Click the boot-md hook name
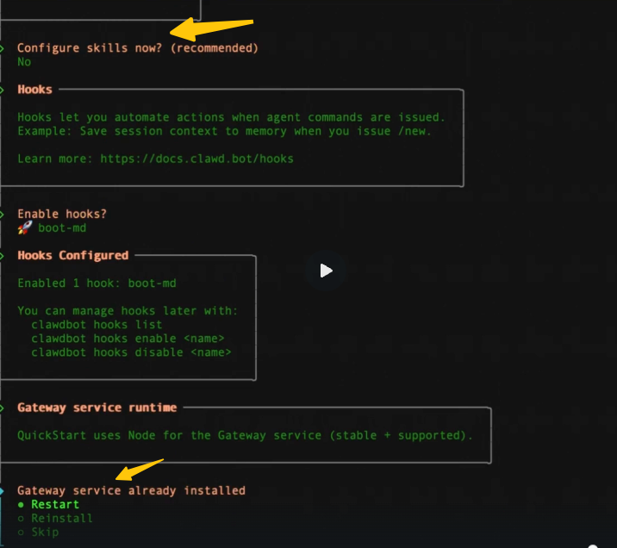Viewport: 617px width, 548px height. coord(62,228)
